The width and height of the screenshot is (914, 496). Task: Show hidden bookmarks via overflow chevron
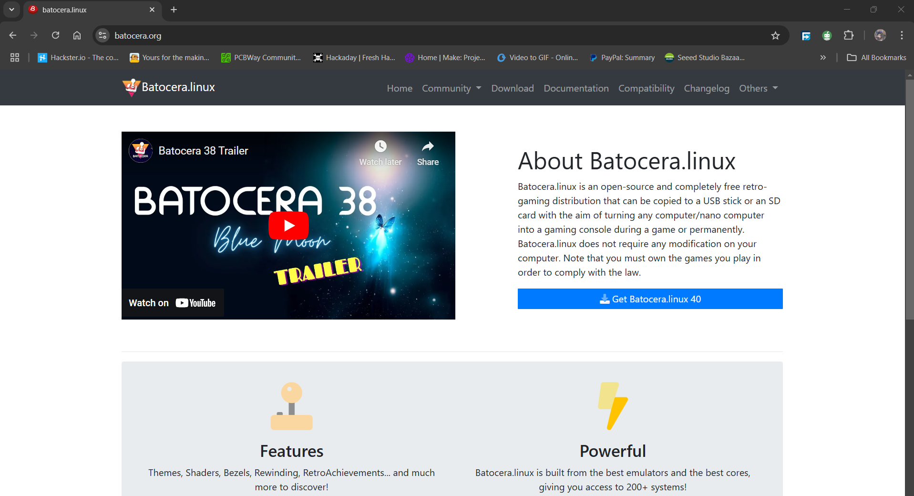(x=823, y=57)
